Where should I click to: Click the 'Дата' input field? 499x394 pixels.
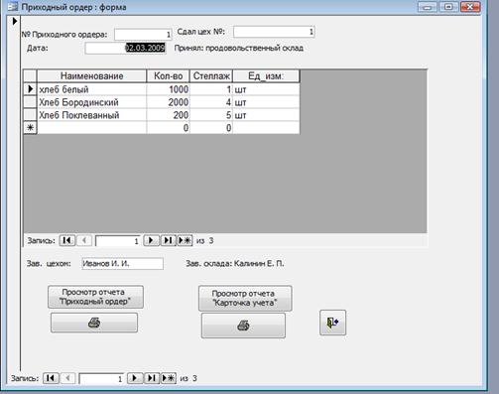click(x=125, y=49)
